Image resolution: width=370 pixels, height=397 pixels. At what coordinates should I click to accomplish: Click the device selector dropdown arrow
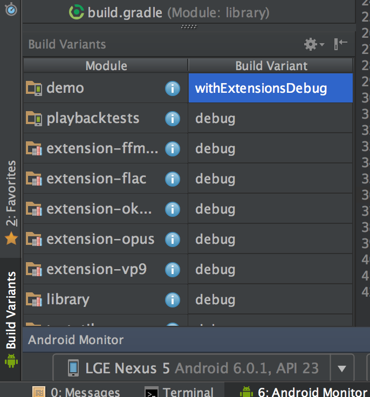[x=342, y=368]
